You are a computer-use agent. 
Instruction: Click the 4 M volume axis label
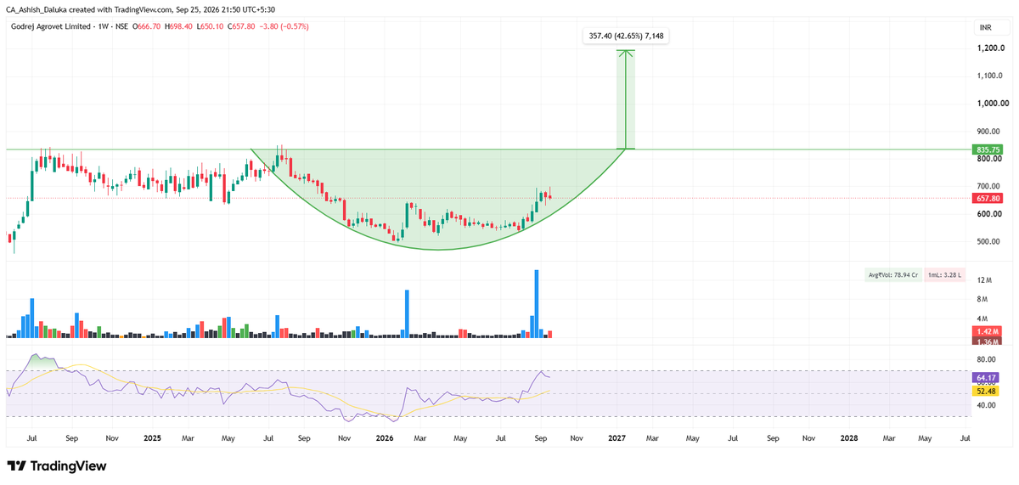click(984, 319)
